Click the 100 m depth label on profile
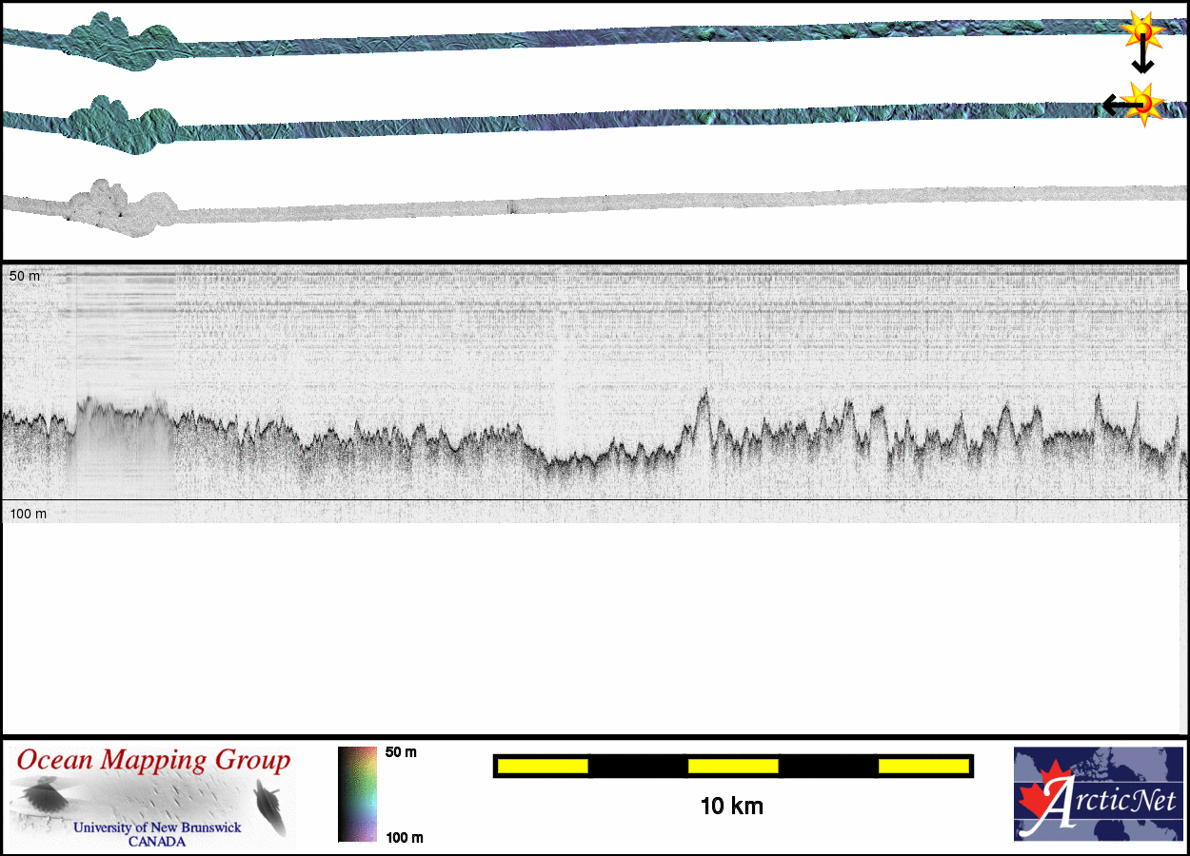1190x856 pixels. pyautogui.click(x=28, y=514)
